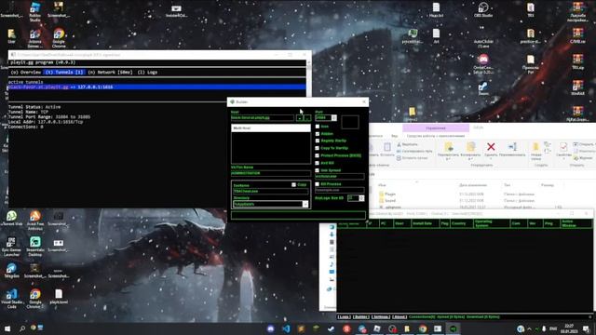The width and height of the screenshot is (596, 335).
Task: Click the Steam icon on the taskbar
Action: 332,328
